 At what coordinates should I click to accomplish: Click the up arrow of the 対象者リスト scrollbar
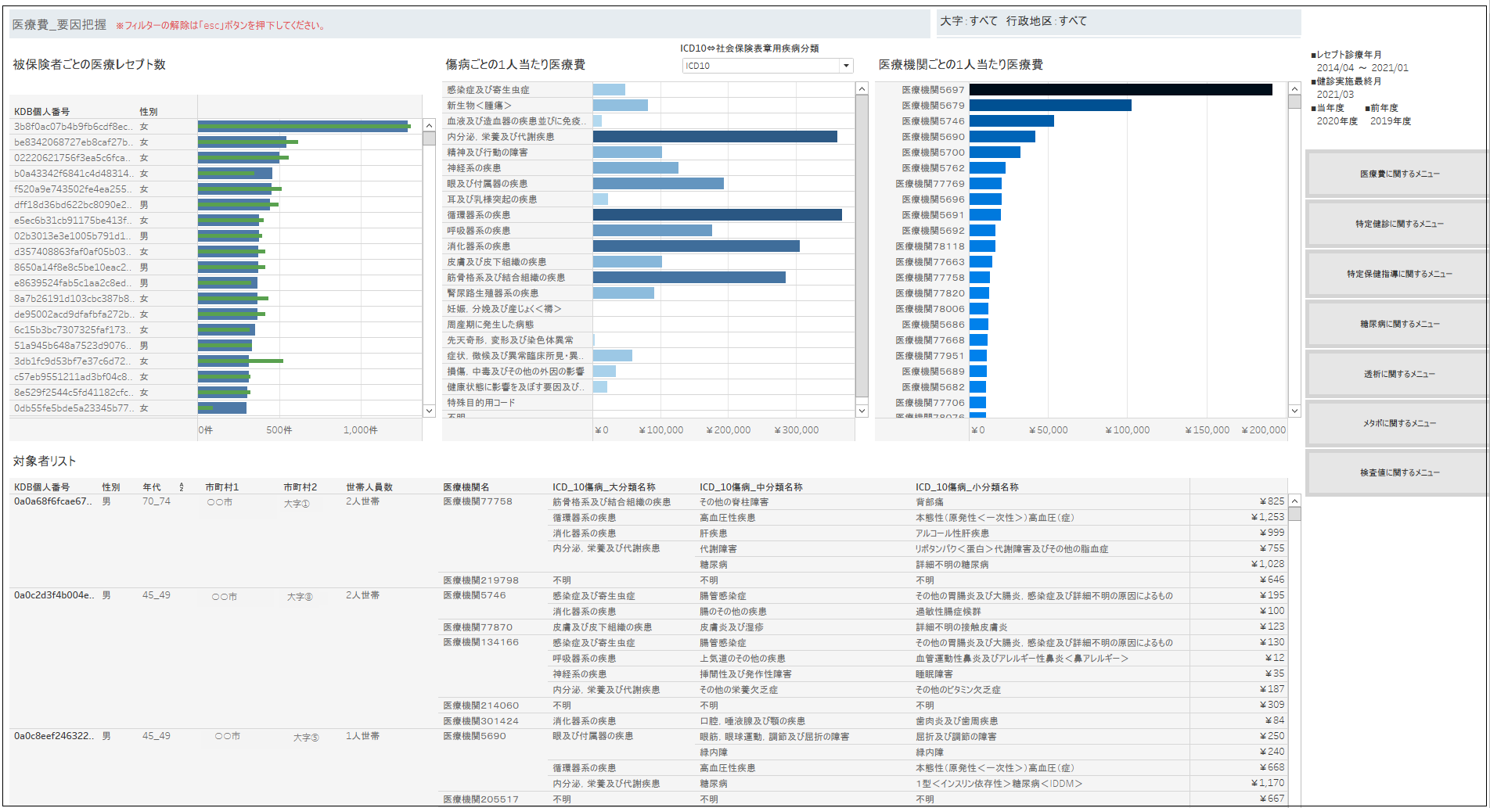point(1295,501)
